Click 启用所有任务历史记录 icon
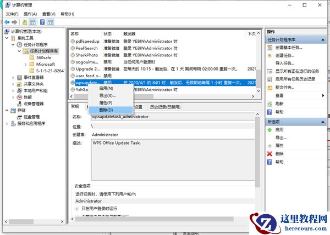330x235 pixels. coord(270,79)
